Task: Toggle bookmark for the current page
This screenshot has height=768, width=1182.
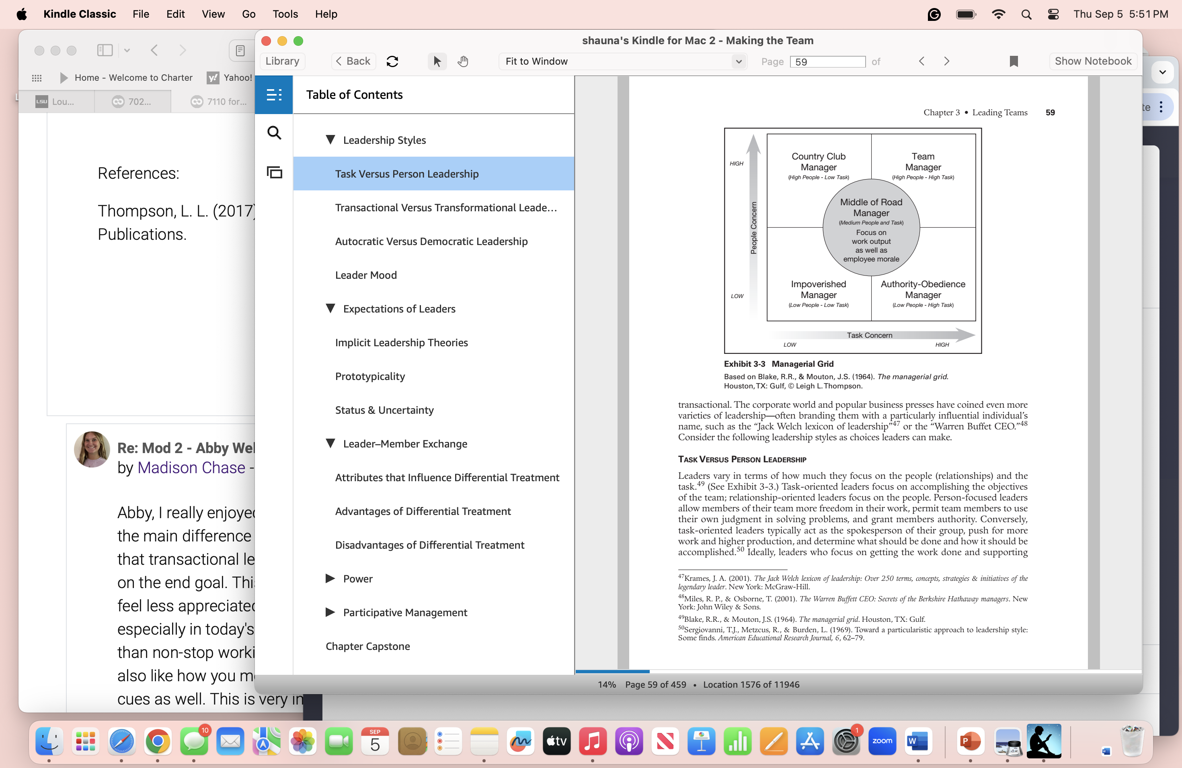Action: pos(1014,61)
